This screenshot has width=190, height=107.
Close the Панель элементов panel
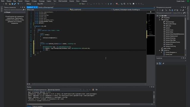24,7
